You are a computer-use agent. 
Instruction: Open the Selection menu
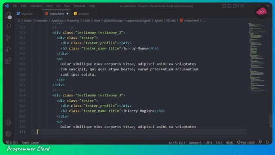[36, 6]
